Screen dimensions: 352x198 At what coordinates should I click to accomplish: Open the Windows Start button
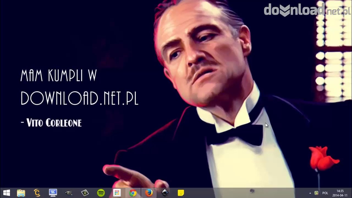tap(7, 193)
